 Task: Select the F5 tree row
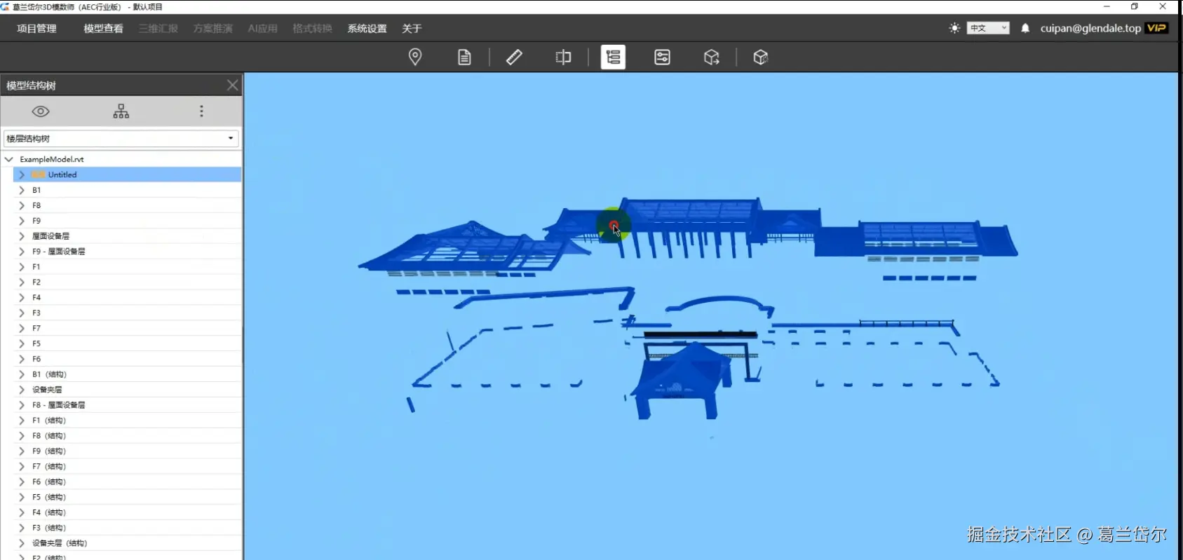pos(128,344)
